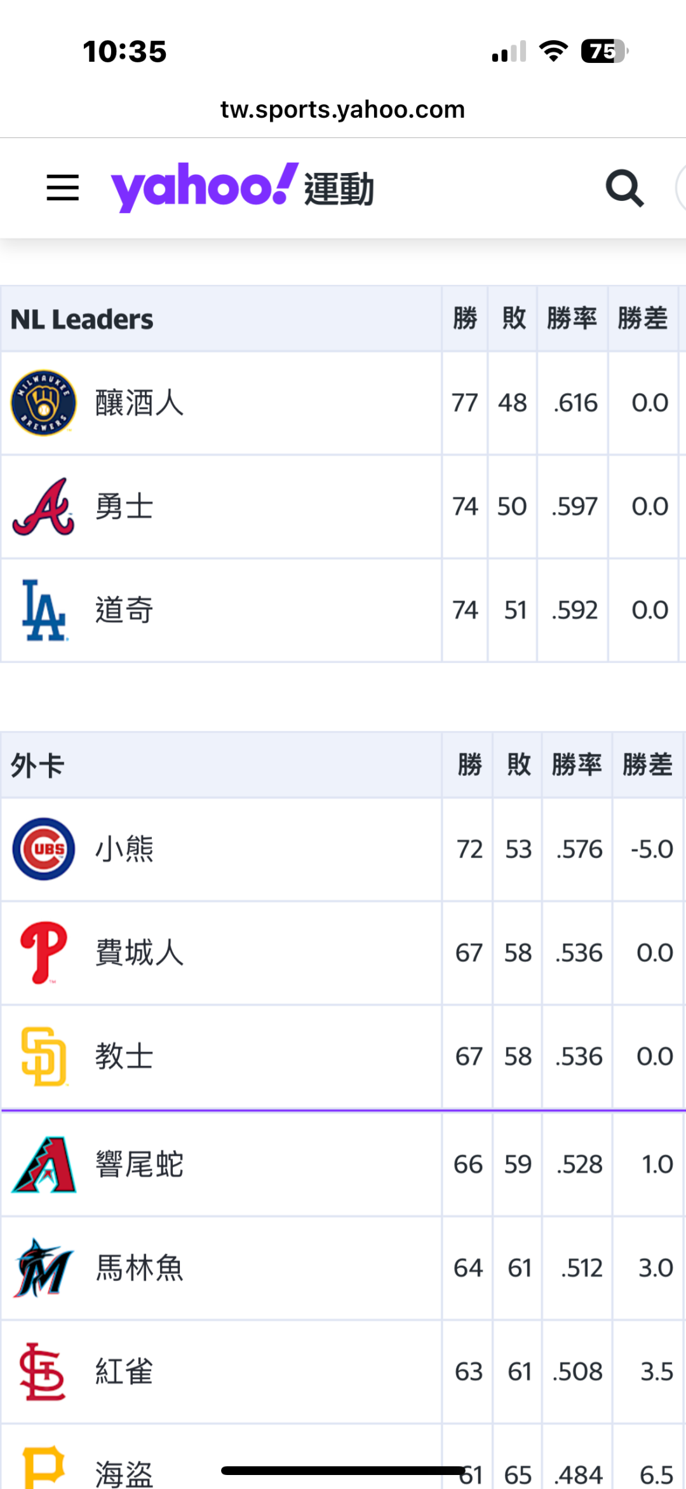Image resolution: width=686 pixels, height=1489 pixels.
Task: Select the LA Dodgers logo
Action: point(44,610)
